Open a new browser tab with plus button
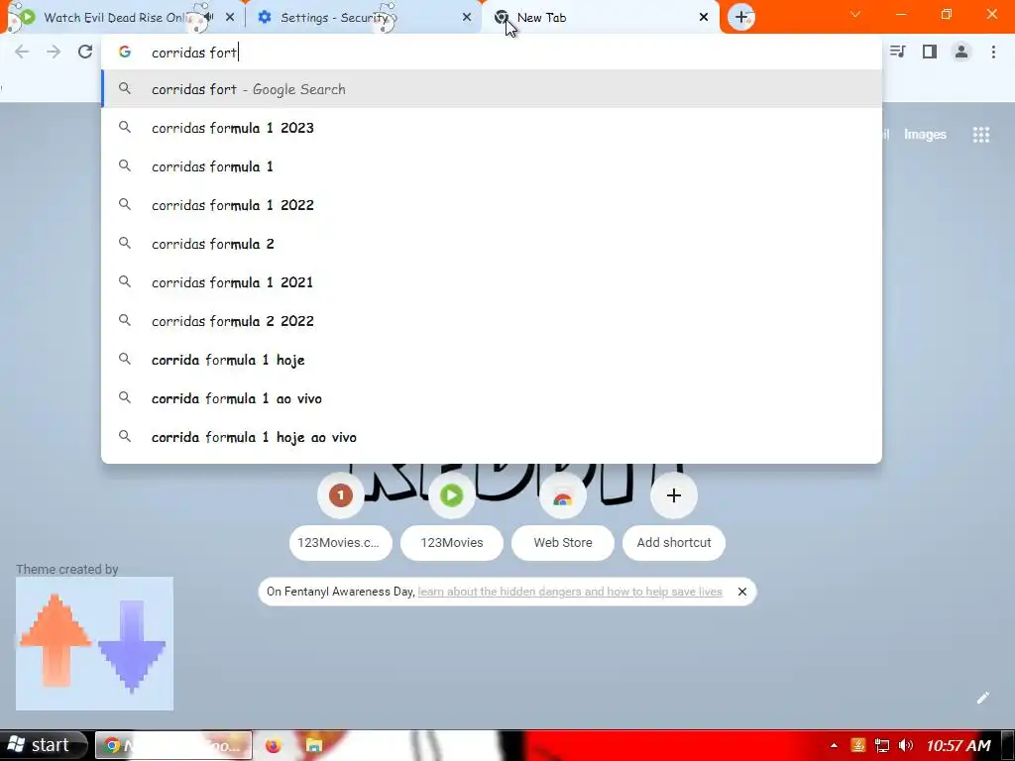The width and height of the screenshot is (1015, 761). coord(741,18)
